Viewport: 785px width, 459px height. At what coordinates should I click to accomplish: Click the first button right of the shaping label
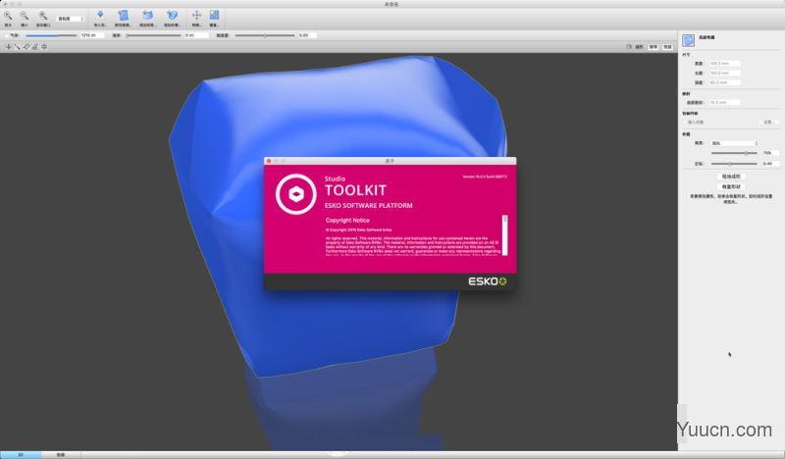coord(654,46)
